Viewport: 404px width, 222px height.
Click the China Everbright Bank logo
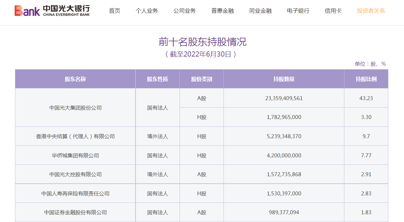52,11
